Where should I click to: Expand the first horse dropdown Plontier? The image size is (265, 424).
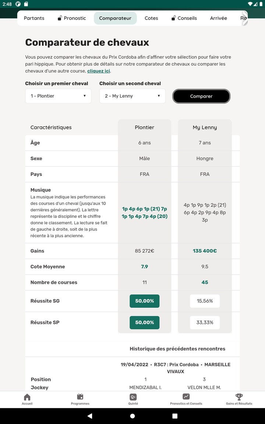(58, 96)
